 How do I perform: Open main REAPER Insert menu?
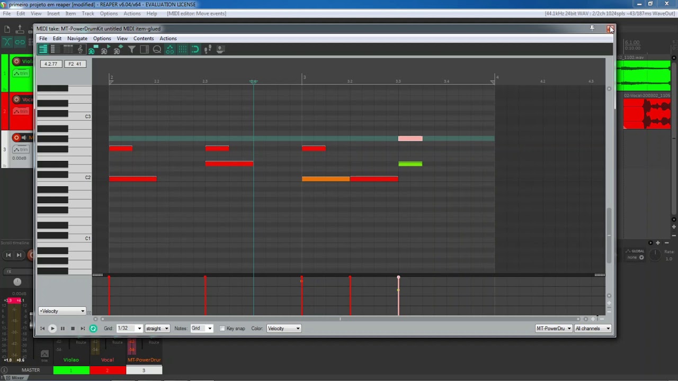pyautogui.click(x=53, y=13)
